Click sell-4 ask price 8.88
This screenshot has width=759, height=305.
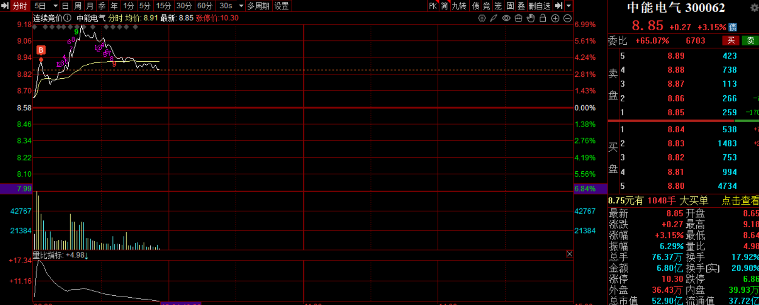click(x=676, y=70)
